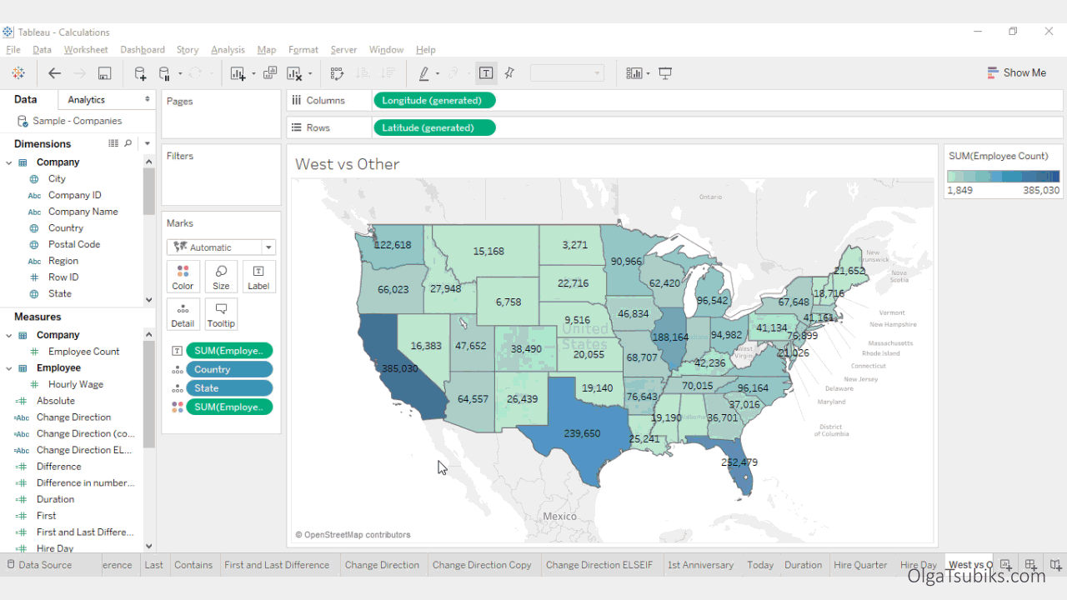Click the Show Me button
This screenshot has width=1067, height=600.
[1017, 72]
